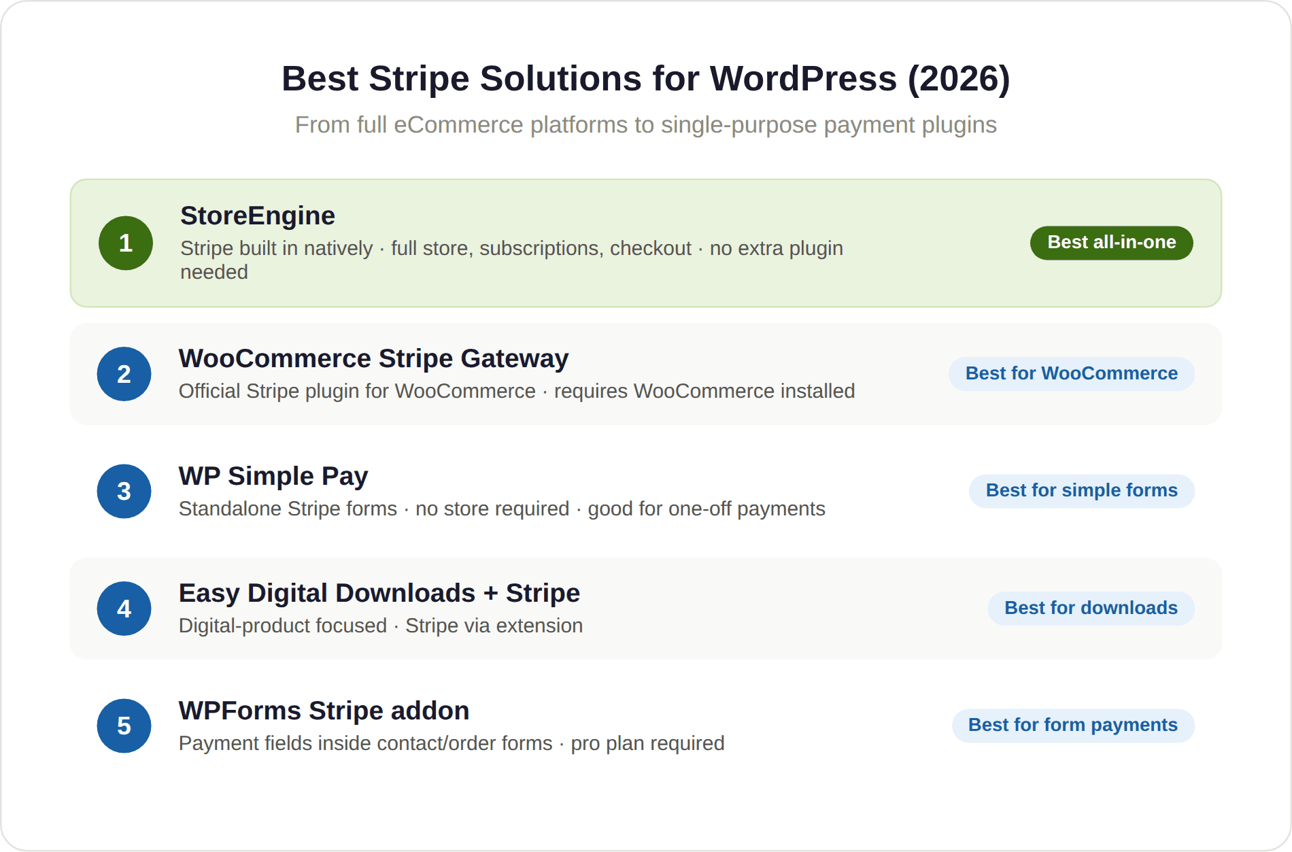Select the 'Best for simple forms' badge
The width and height of the screenshot is (1292, 852).
click(1082, 491)
